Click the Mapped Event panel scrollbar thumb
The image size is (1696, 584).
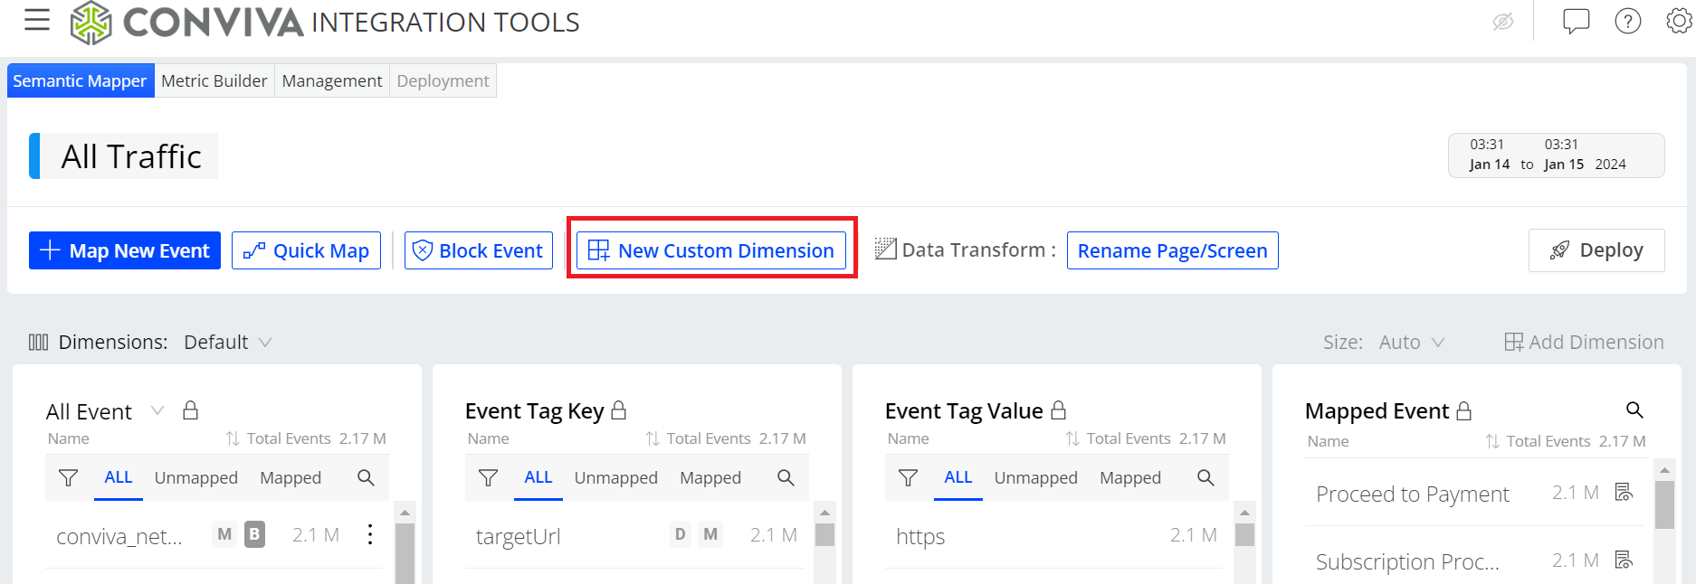1663,504
